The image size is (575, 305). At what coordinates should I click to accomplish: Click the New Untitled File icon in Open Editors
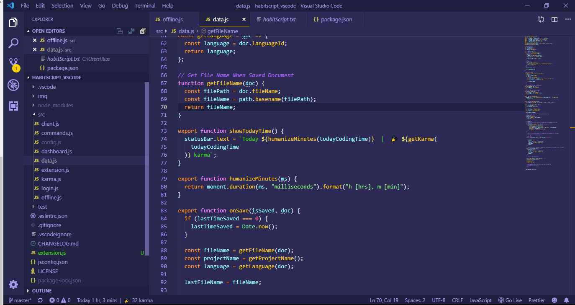(120, 31)
